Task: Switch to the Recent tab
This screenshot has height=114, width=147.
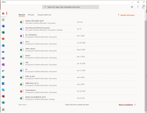Action: 22,15
